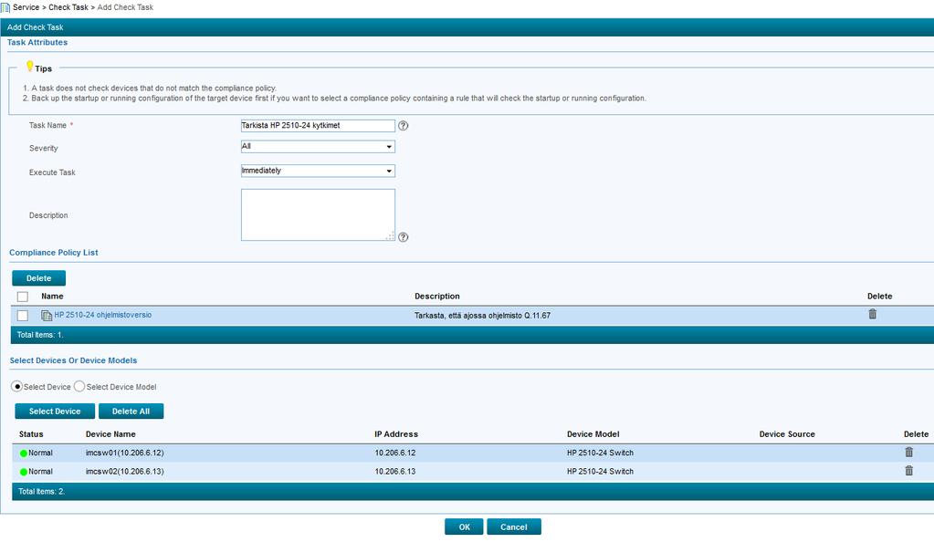Toggle the select-all policy checkbox in header
The image size is (934, 542).
point(23,297)
